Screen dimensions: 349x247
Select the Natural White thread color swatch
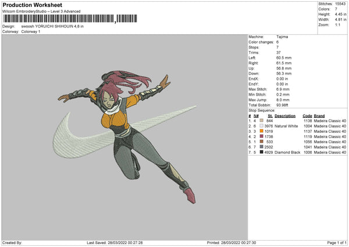[x=262, y=125]
